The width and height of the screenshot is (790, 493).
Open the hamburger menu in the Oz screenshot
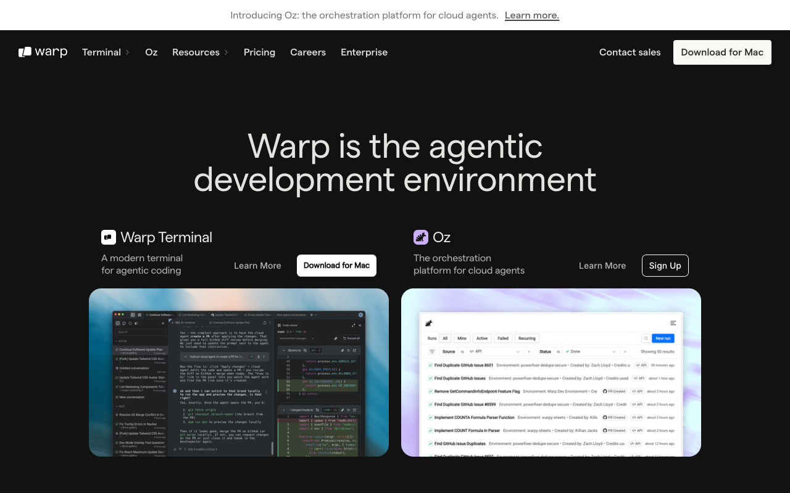[673, 324]
